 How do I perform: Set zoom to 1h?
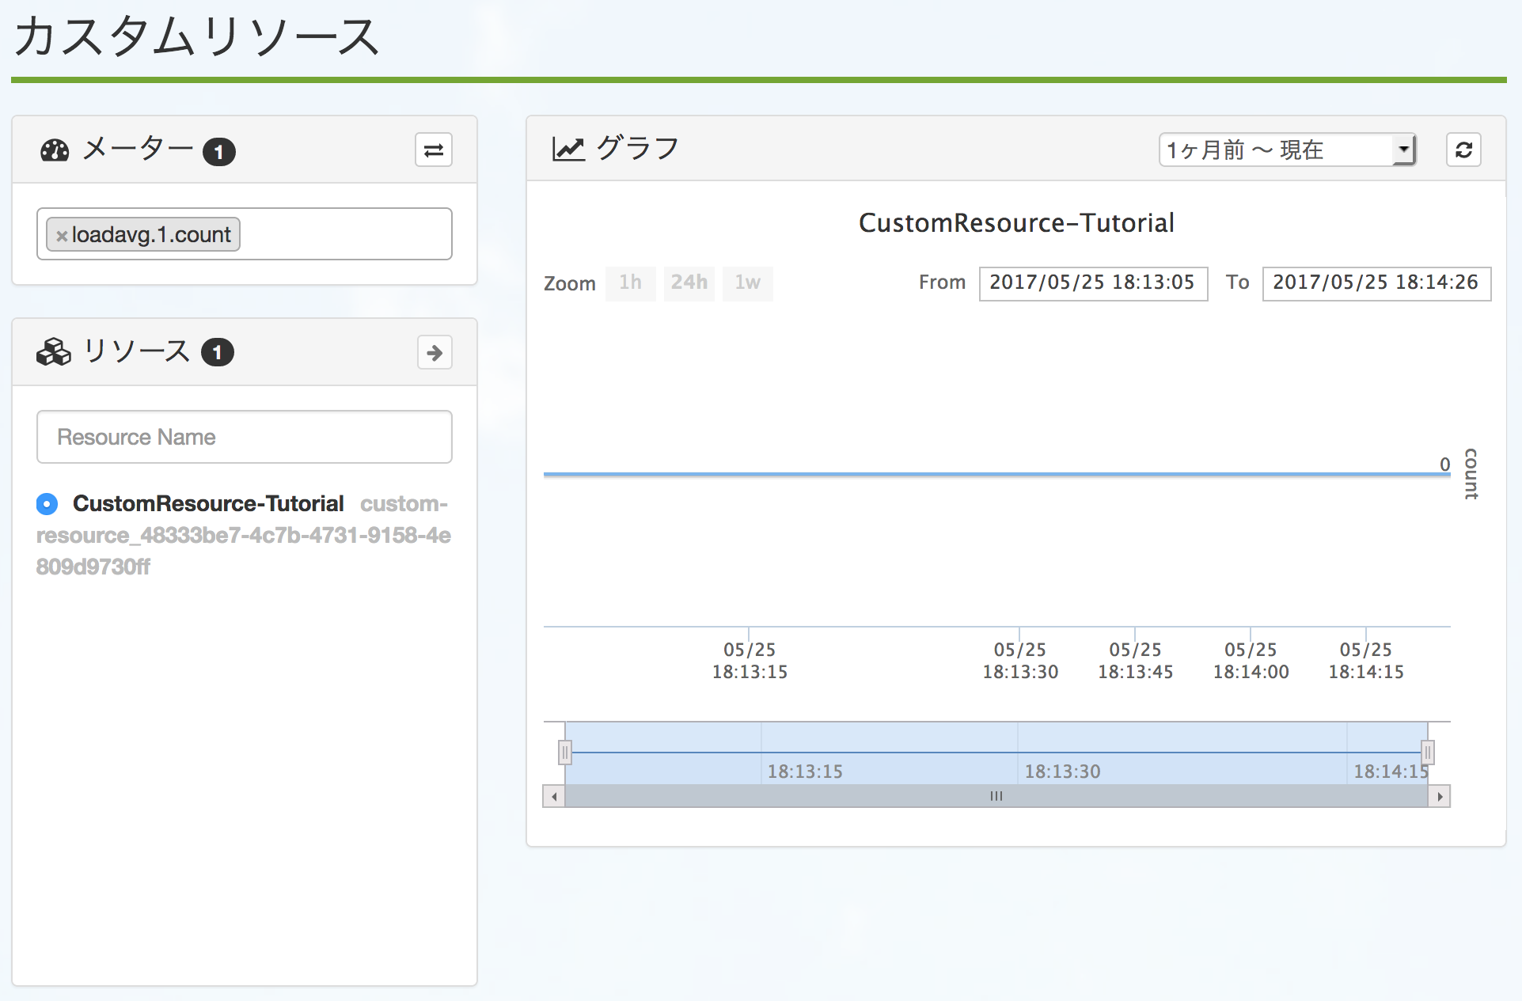[x=631, y=282]
